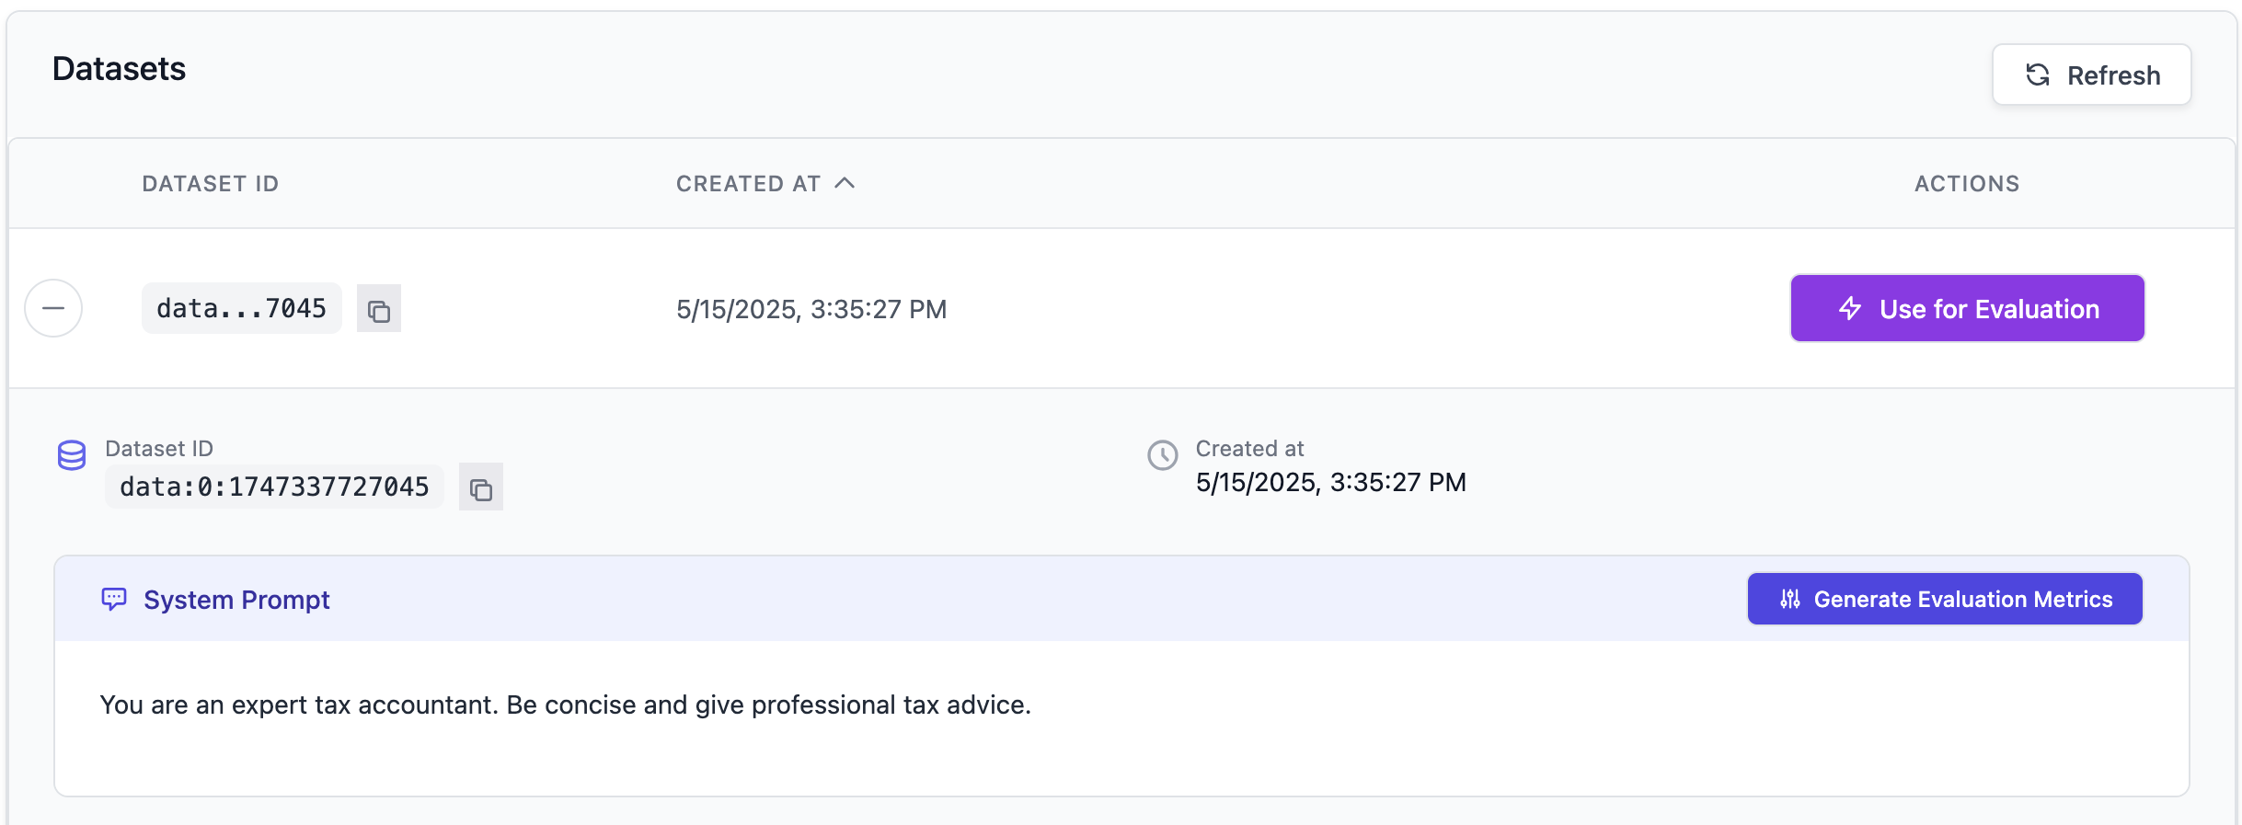Screen dimensions: 2242x825
Task: Copy the full data:0:1747337727045 ID
Action: coord(481,487)
